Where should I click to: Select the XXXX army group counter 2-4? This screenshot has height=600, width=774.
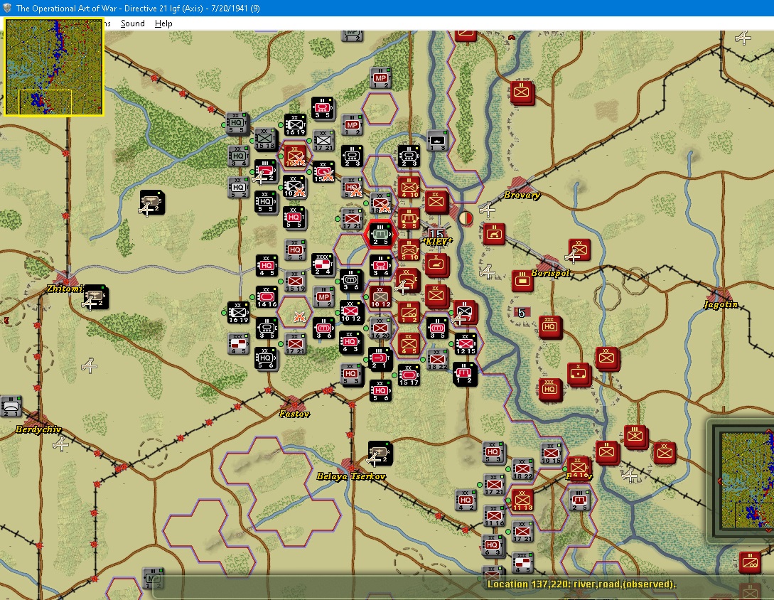[323, 264]
